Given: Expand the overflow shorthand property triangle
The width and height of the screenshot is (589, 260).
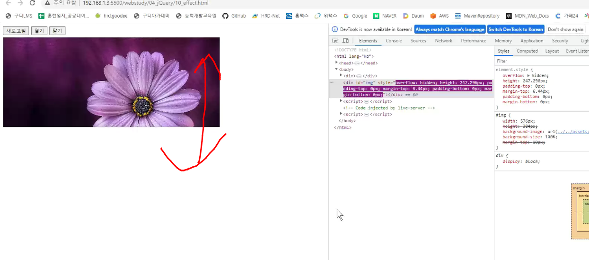Looking at the screenshot, I should click(x=529, y=75).
